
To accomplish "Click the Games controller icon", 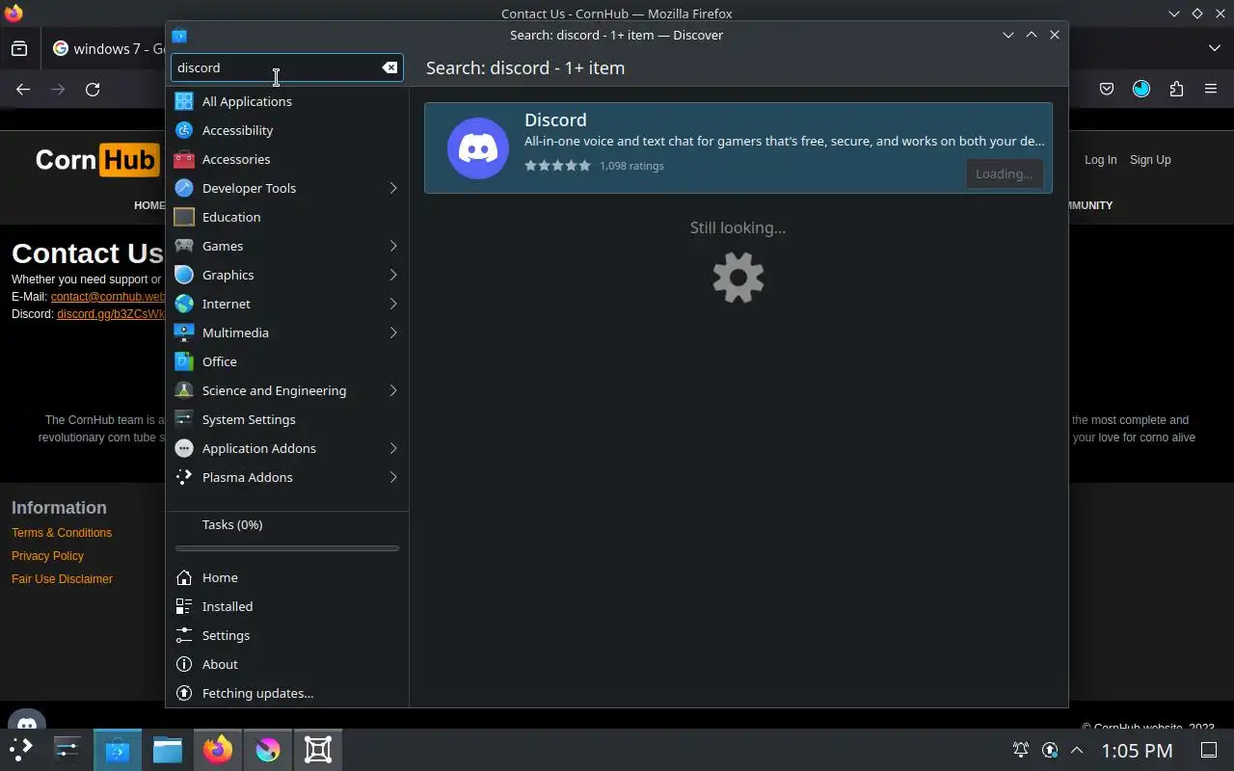I will click(184, 246).
